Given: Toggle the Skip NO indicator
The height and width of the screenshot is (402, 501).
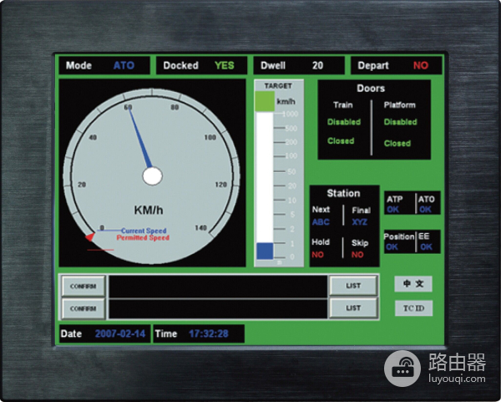Looking at the screenshot, I should (357, 254).
